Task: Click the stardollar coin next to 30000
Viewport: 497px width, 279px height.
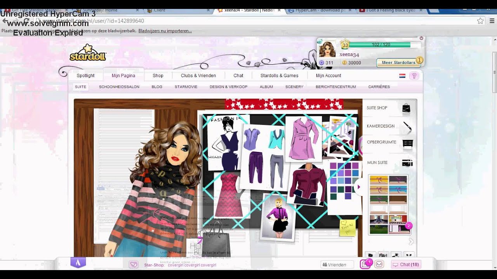Action: (344, 62)
